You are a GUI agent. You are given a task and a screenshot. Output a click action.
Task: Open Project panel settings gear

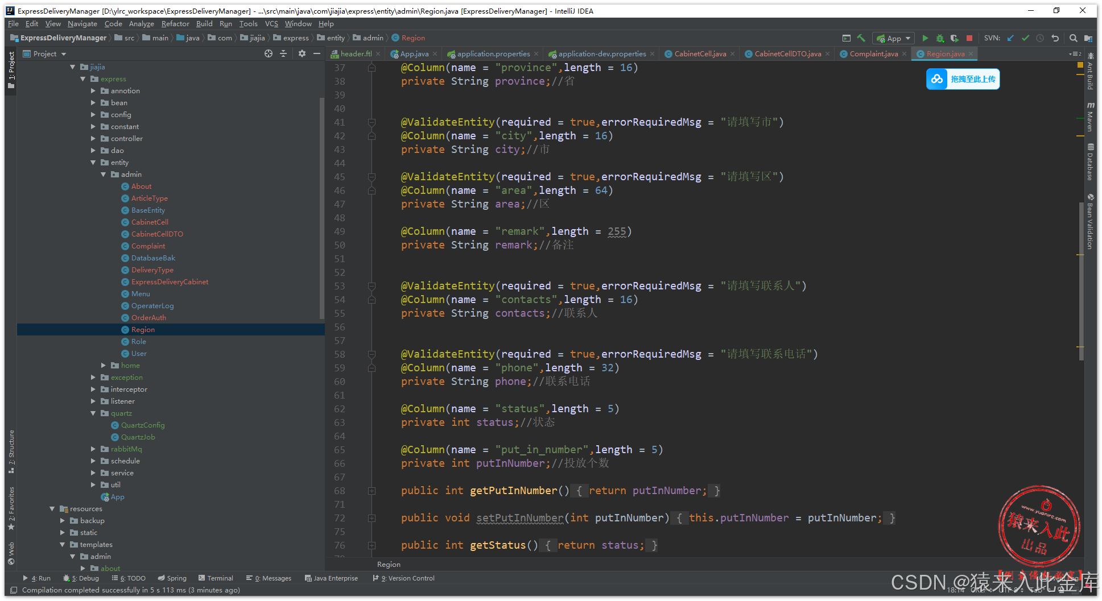(x=302, y=53)
